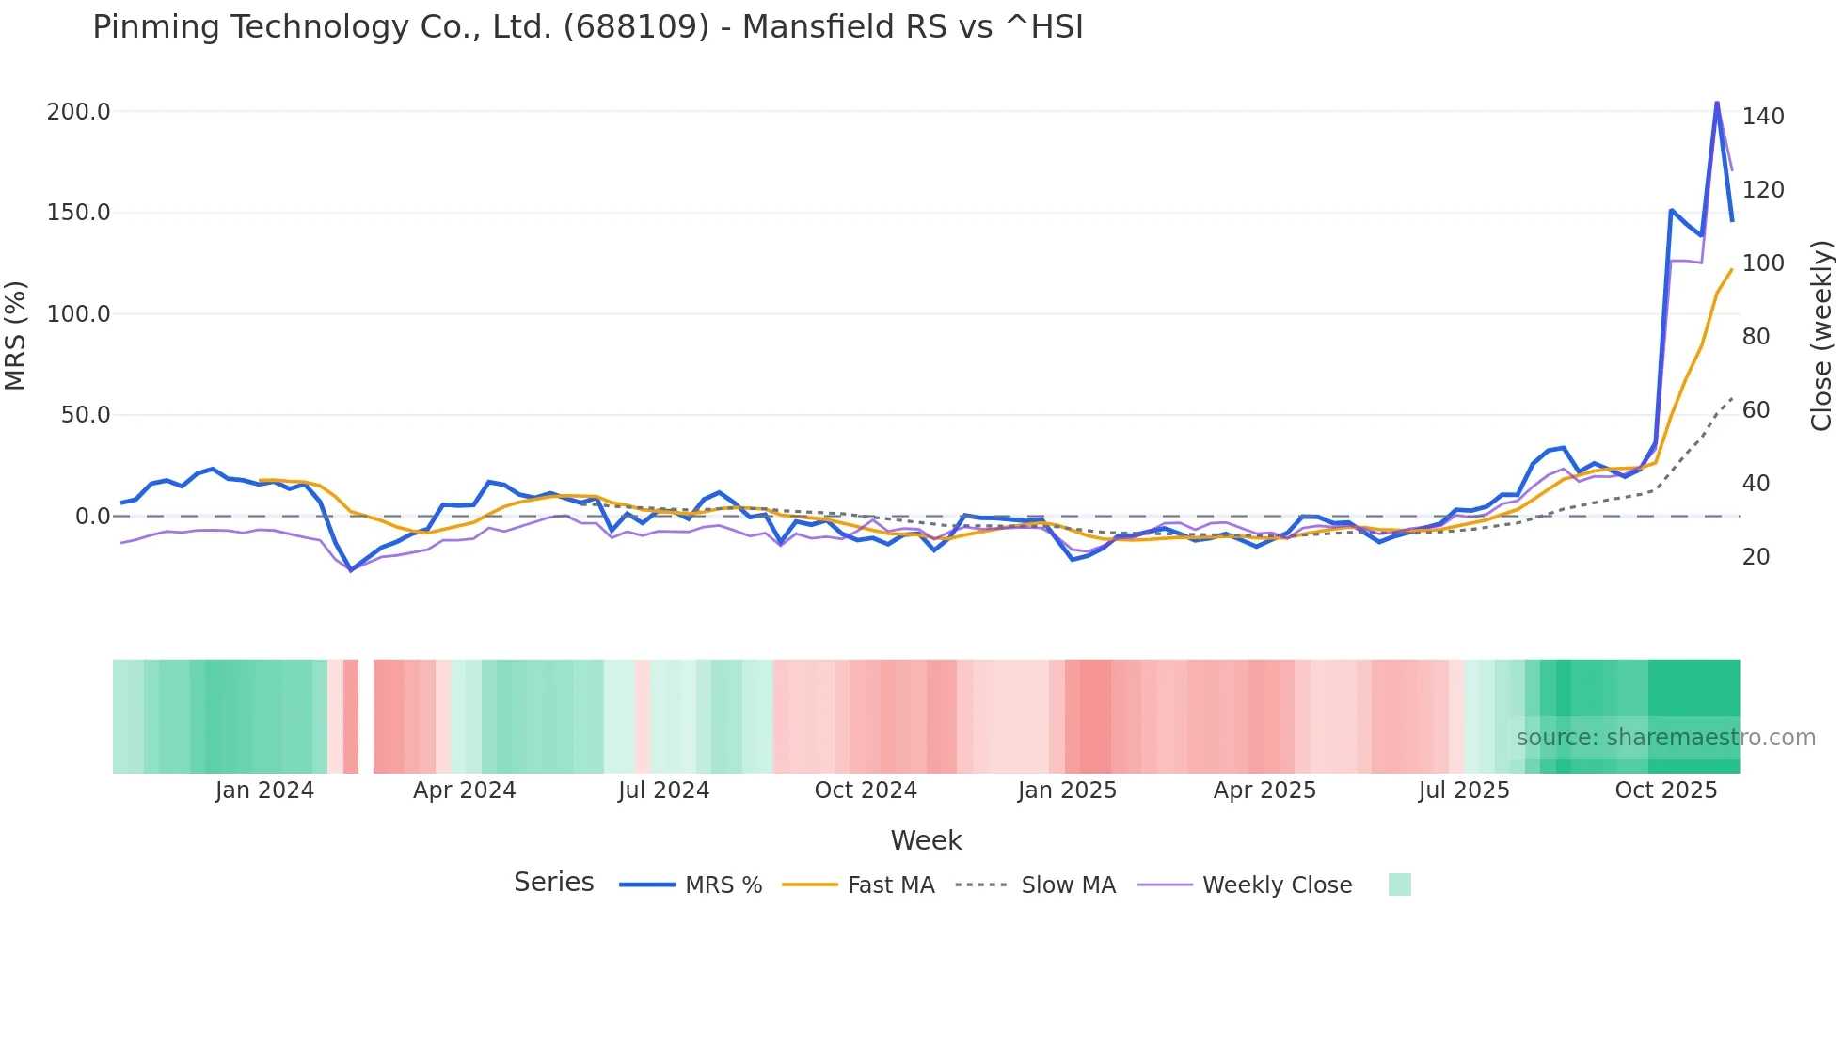
Task: Click the 140 close axis label
Action: pos(1763,117)
